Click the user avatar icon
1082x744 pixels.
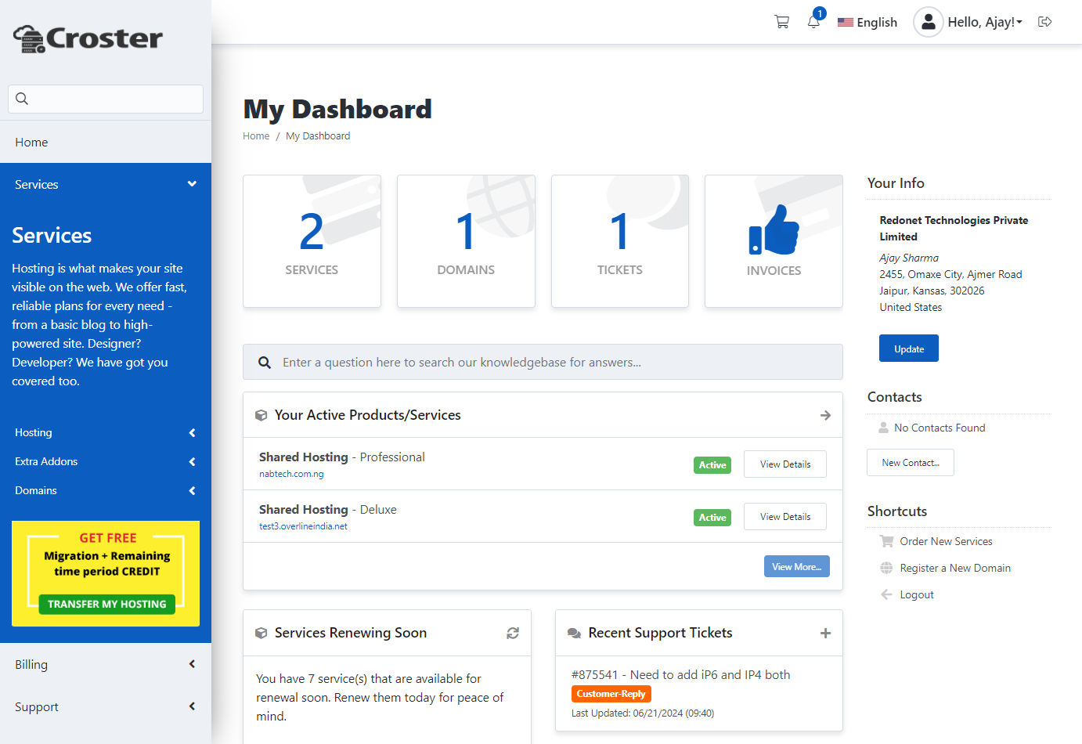tap(929, 21)
